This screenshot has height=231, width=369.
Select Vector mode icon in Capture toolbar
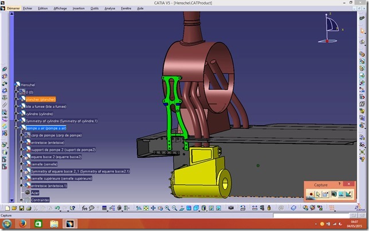click(348, 194)
